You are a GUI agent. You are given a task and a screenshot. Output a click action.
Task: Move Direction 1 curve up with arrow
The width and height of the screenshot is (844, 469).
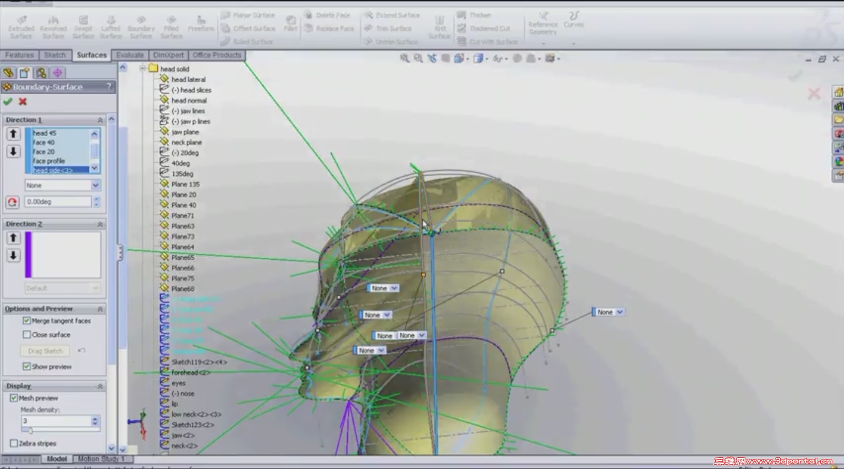click(13, 134)
